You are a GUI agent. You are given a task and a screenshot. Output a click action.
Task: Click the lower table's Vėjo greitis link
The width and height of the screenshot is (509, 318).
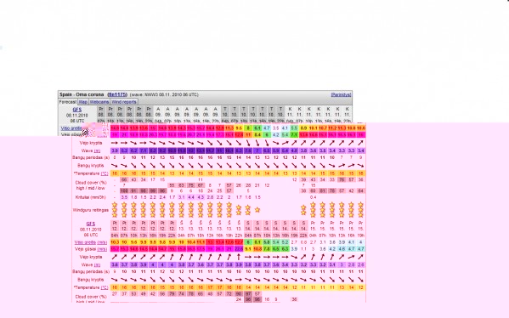click(x=85, y=242)
